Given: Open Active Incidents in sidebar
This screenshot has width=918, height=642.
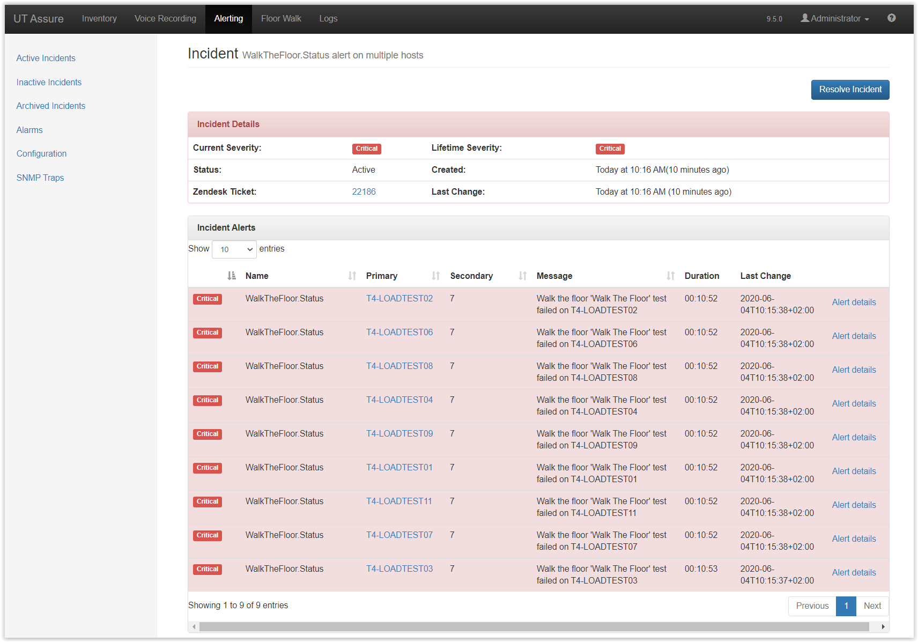Looking at the screenshot, I should coord(46,58).
